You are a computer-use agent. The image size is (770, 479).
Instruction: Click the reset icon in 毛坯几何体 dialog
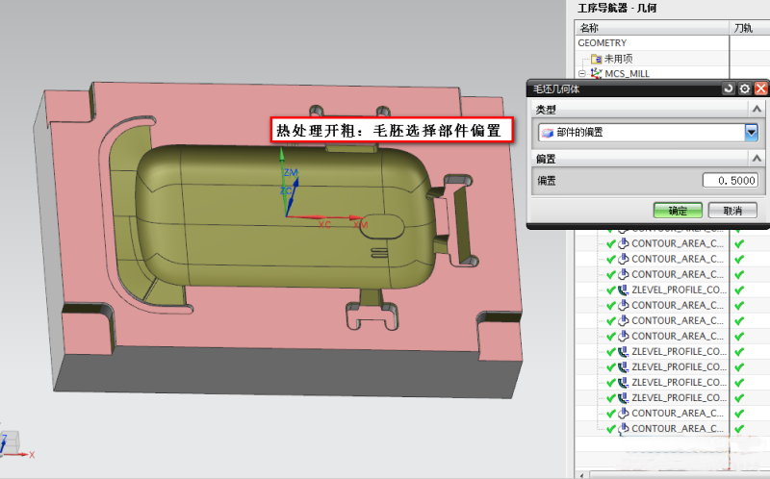click(729, 88)
